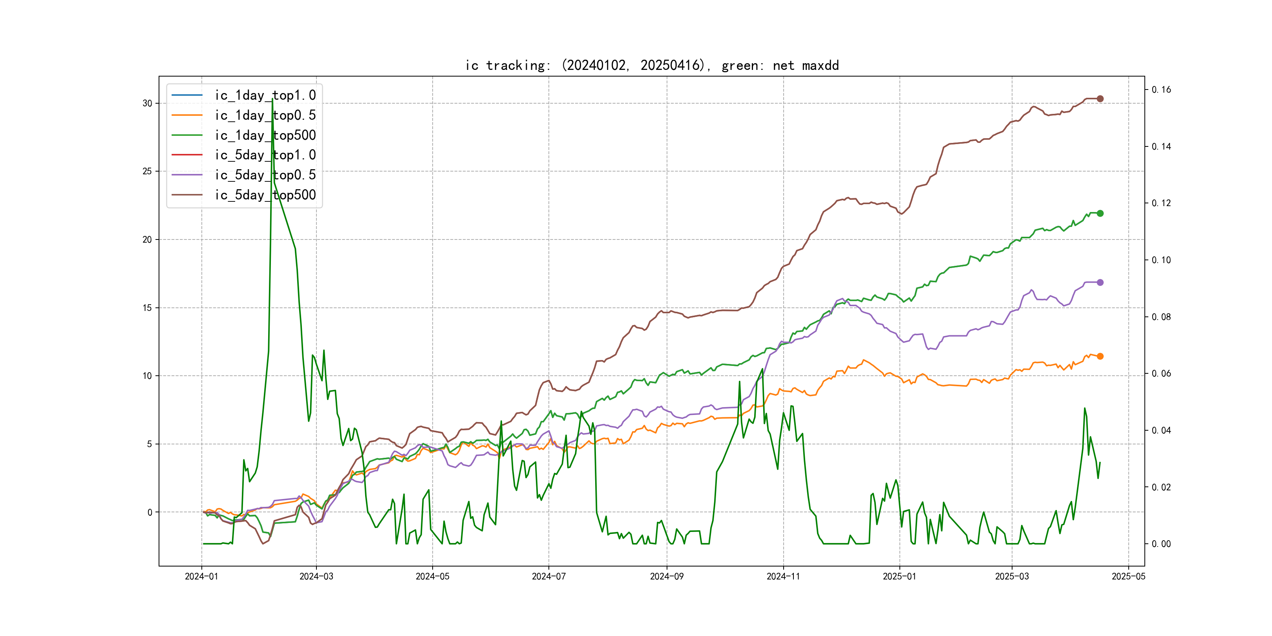The width and height of the screenshot is (1272, 636).
Task: Click the 30 left y-axis tick label
Action: [147, 103]
